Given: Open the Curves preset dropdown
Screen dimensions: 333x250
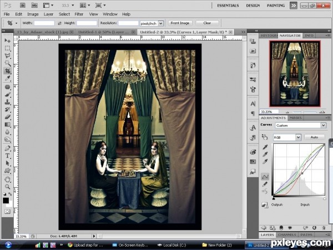Looking at the screenshot, I should point(323,126).
